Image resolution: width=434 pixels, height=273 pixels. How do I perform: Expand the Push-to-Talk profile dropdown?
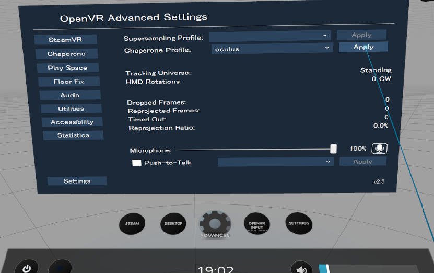coord(276,162)
